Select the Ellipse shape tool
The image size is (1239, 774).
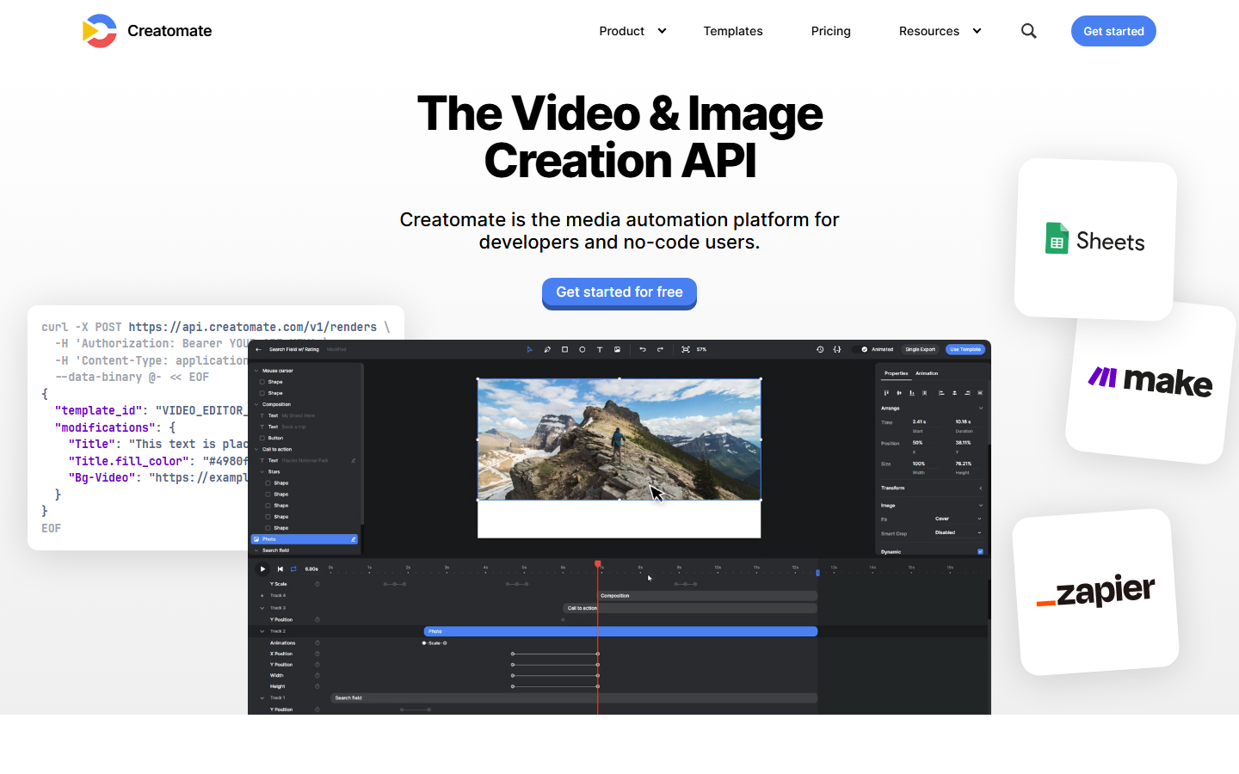click(583, 350)
